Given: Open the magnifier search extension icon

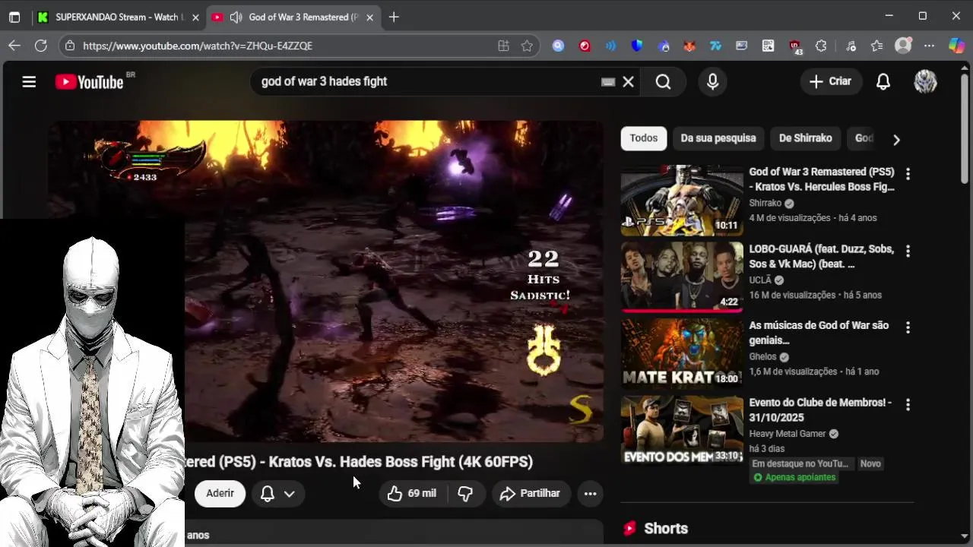Looking at the screenshot, I should click(558, 46).
